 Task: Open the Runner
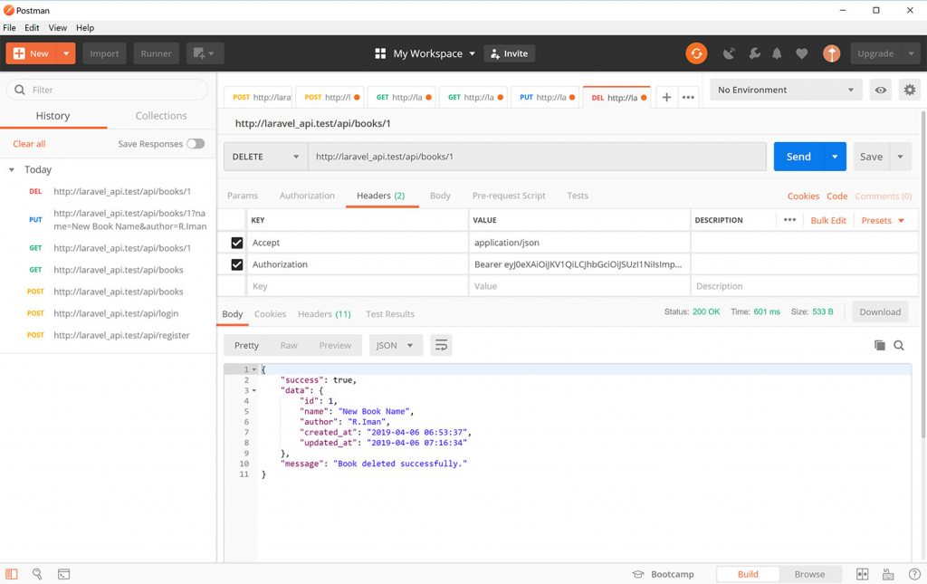point(156,53)
